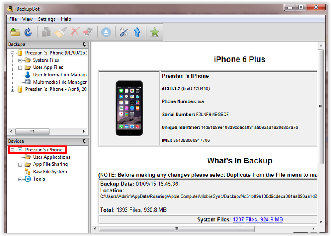Expand the Pressian's iPhone Apr 8 backup
The width and height of the screenshot is (331, 236).
tap(12, 90)
